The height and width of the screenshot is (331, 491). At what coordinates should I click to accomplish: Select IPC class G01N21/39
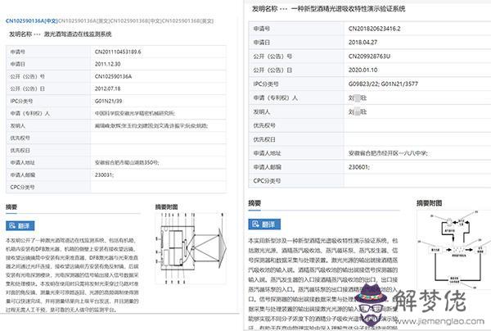[x=108, y=101]
